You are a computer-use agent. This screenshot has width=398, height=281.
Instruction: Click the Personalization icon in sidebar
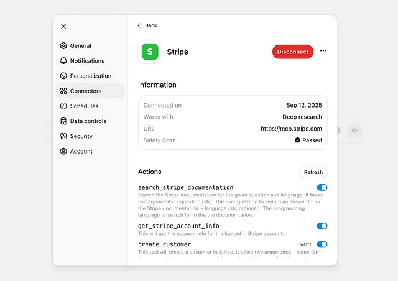63,76
